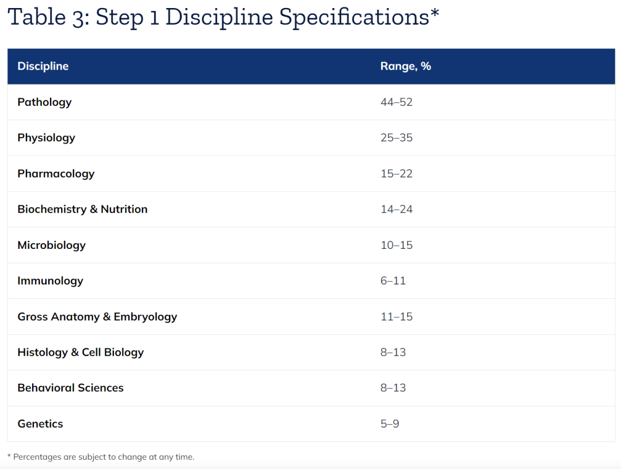Select the 14–24 range value
The height and width of the screenshot is (469, 621).
tap(396, 209)
